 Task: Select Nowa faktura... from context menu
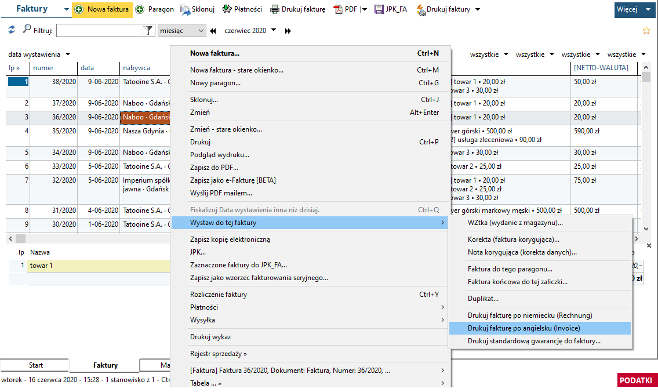(x=311, y=53)
